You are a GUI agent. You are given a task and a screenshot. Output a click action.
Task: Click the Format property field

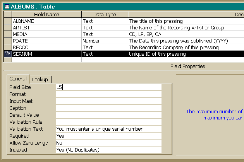click(x=108, y=94)
